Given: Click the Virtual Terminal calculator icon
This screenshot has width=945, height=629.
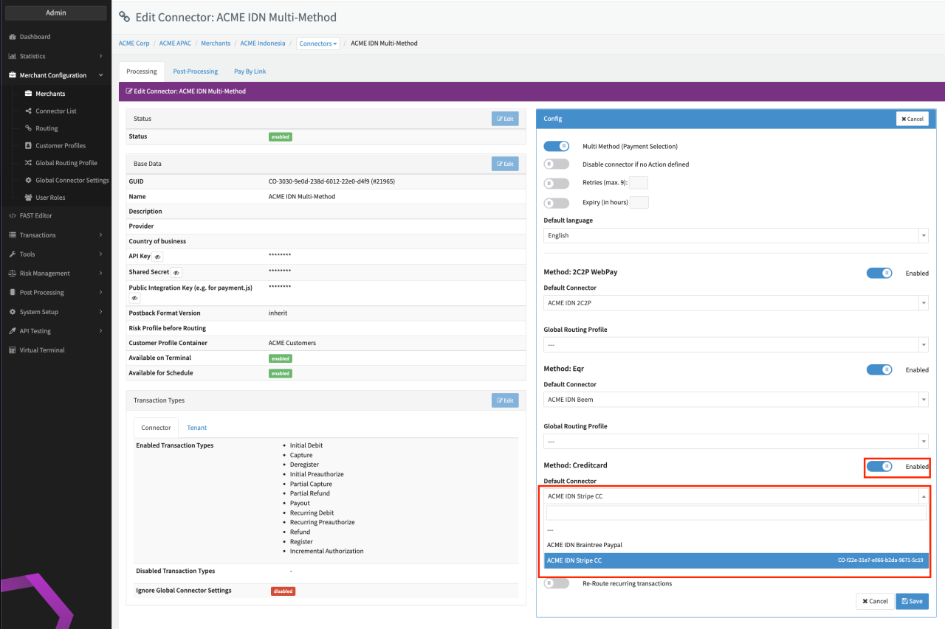Looking at the screenshot, I should 13,350.
